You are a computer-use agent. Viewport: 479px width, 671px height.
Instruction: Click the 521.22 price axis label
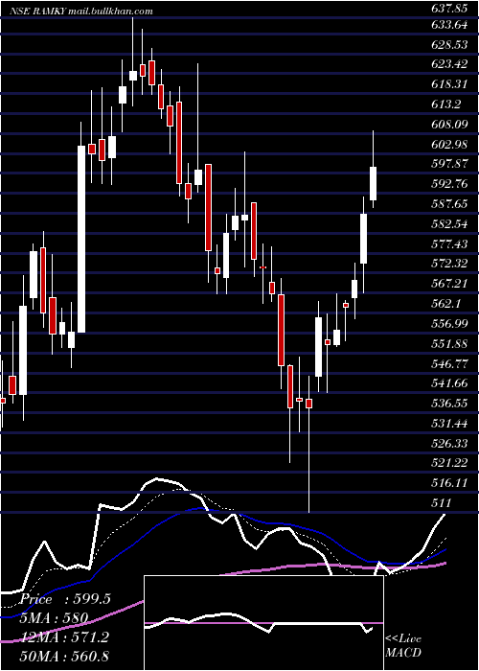click(x=449, y=463)
